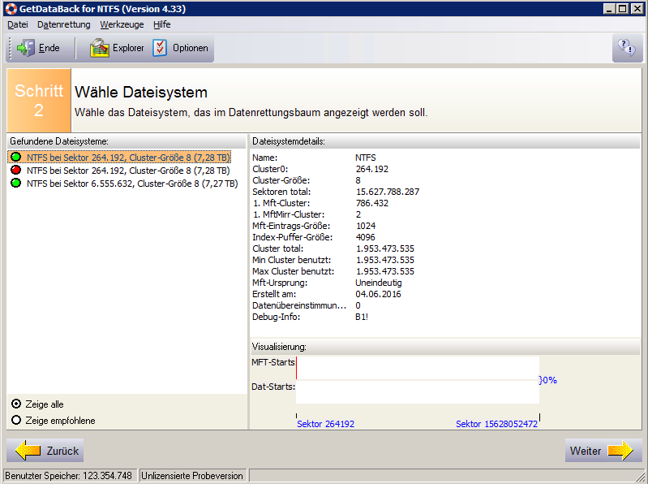648x484 pixels.
Task: Select the red-marked NTFS Sektor 264.192 (7,28 TB) text
Action: [x=128, y=171]
